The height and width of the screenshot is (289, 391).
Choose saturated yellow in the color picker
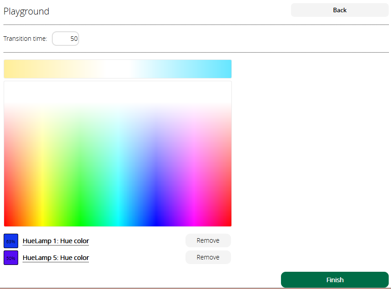(42, 220)
